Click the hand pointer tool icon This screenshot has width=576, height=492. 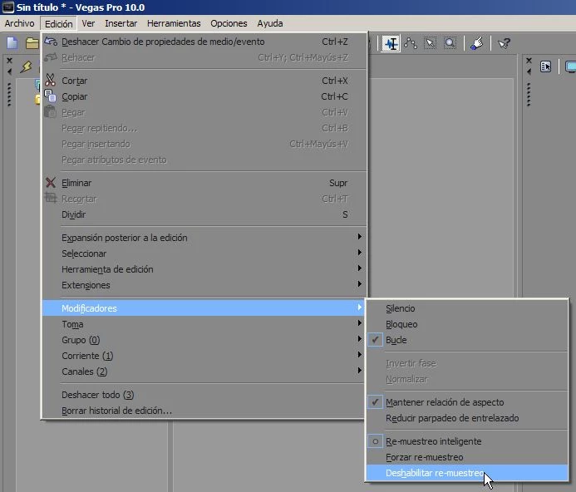point(477,43)
